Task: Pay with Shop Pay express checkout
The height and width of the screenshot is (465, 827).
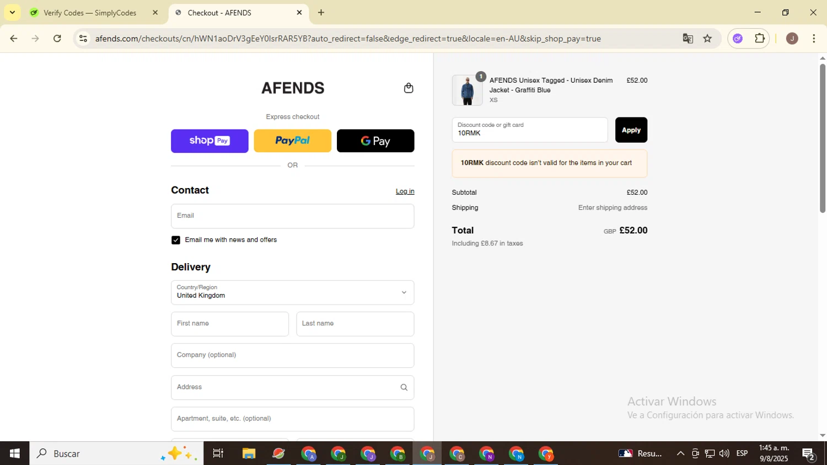Action: click(x=210, y=141)
